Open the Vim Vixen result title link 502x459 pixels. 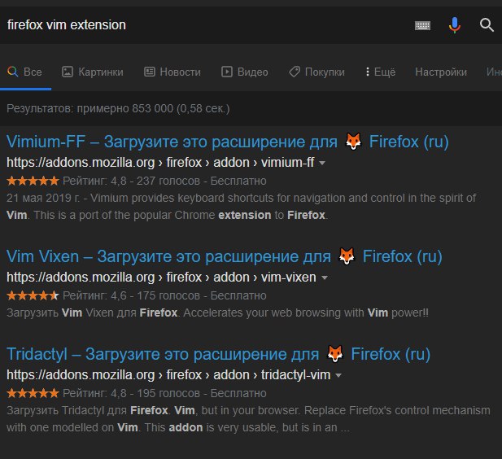[x=224, y=256]
